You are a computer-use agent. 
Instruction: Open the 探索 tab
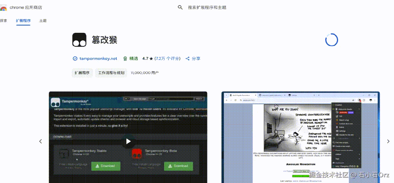[3, 20]
